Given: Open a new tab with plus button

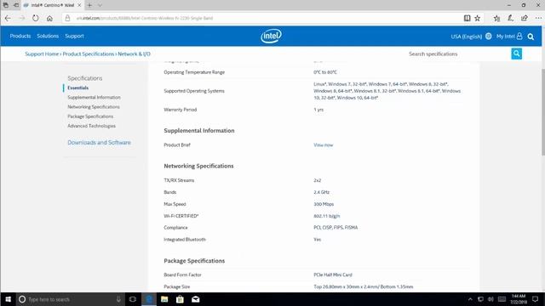Looking at the screenshot, I should [89, 5].
